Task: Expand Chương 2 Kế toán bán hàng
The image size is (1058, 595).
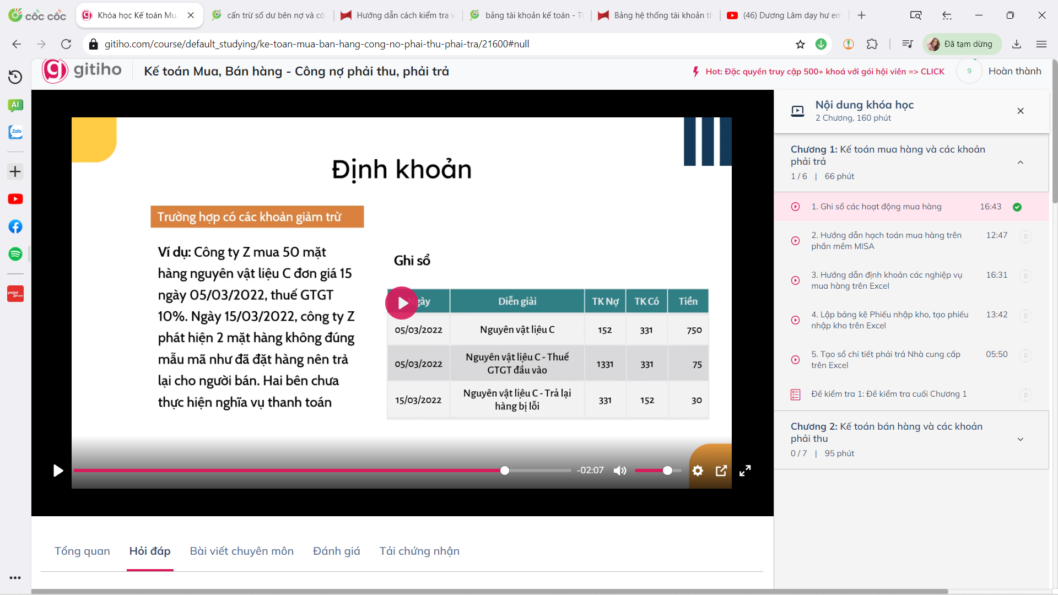Action: click(x=1020, y=440)
